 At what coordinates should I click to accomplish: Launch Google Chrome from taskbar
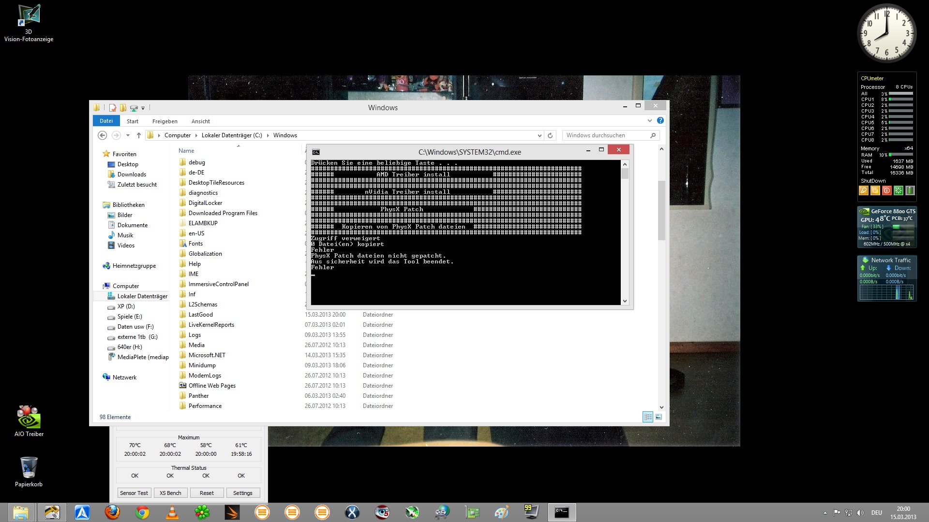[x=142, y=512]
